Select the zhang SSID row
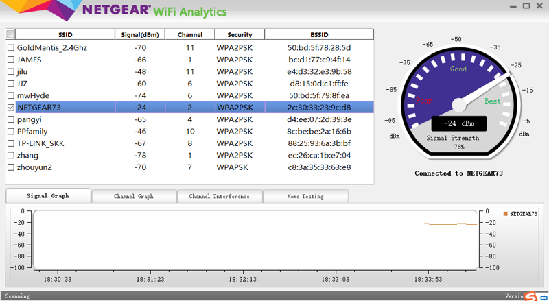 pos(27,155)
